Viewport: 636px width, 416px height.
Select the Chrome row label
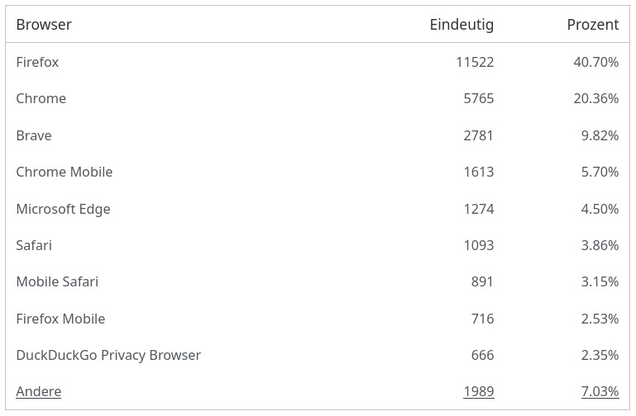(x=41, y=98)
